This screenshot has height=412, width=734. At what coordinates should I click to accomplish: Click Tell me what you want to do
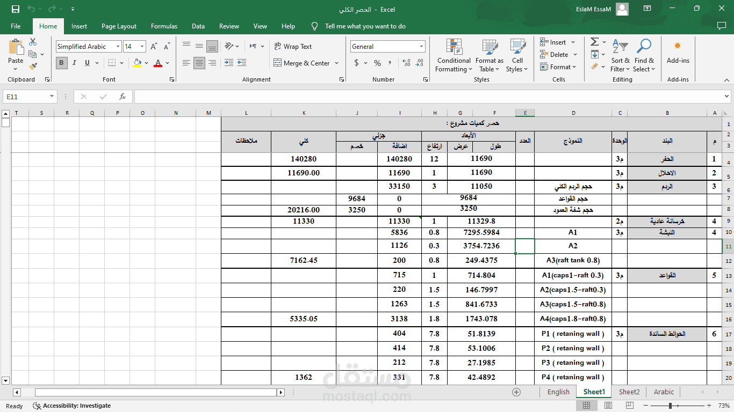coord(365,26)
